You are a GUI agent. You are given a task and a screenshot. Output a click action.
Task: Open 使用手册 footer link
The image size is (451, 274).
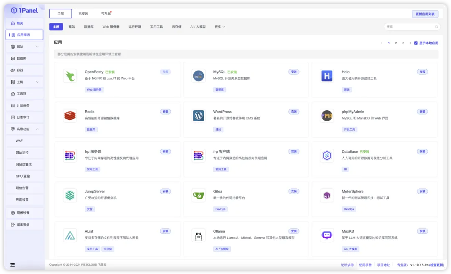click(365, 265)
